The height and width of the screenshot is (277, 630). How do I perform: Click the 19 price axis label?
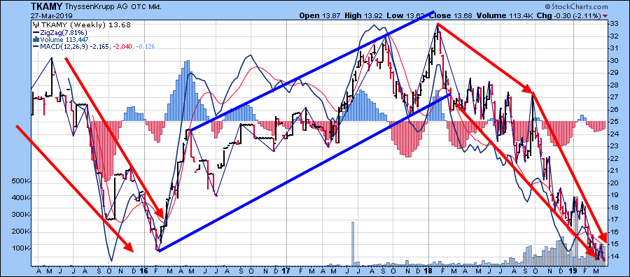[615, 195]
